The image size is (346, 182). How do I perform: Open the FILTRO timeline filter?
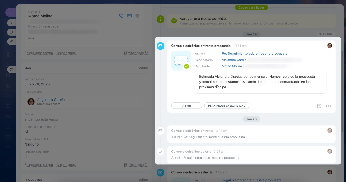point(325,34)
